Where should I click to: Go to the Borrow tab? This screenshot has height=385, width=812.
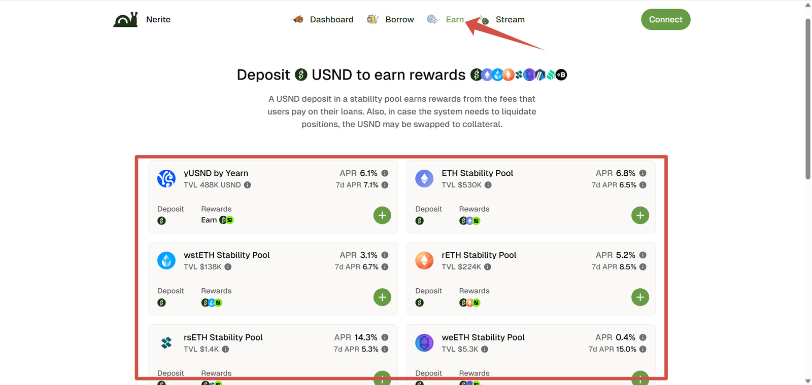[x=390, y=19]
